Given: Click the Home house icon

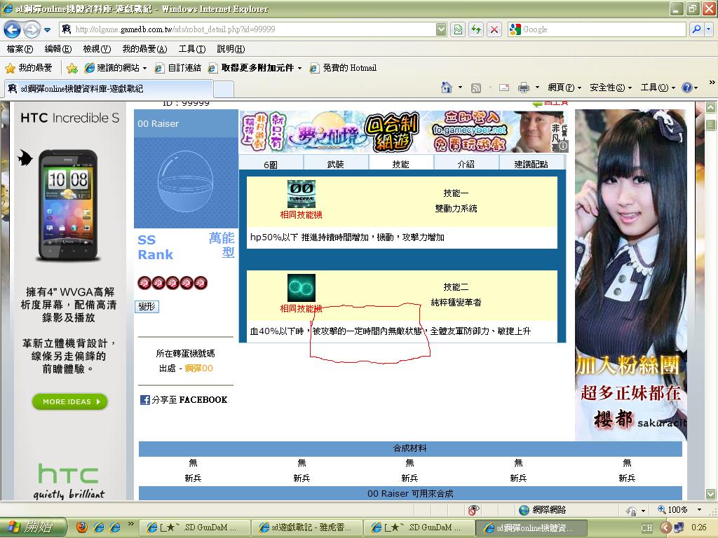Looking at the screenshot, I should pos(447,88).
